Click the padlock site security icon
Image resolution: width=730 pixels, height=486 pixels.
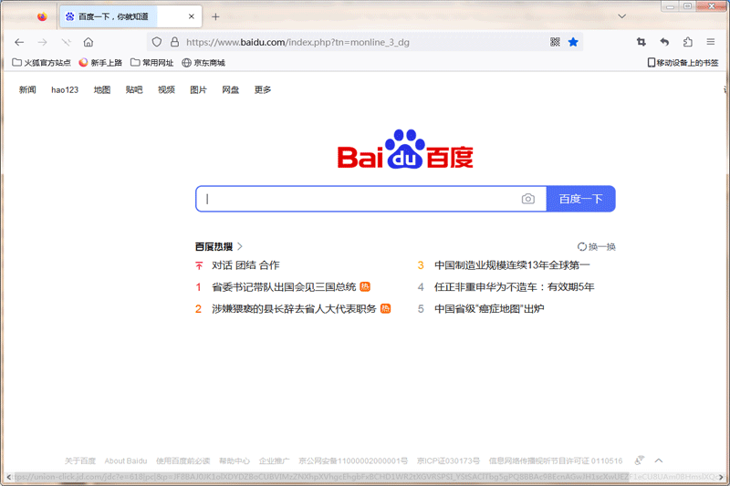[174, 42]
